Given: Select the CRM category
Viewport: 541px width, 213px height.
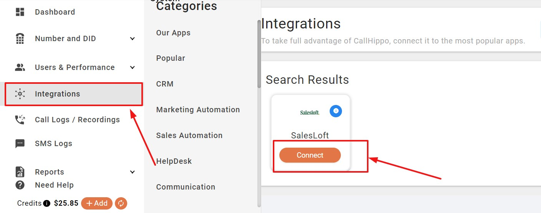Looking at the screenshot, I should [165, 84].
